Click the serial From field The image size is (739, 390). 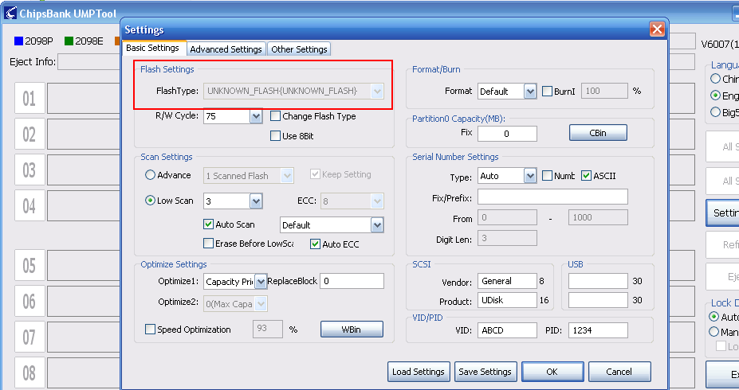click(507, 217)
